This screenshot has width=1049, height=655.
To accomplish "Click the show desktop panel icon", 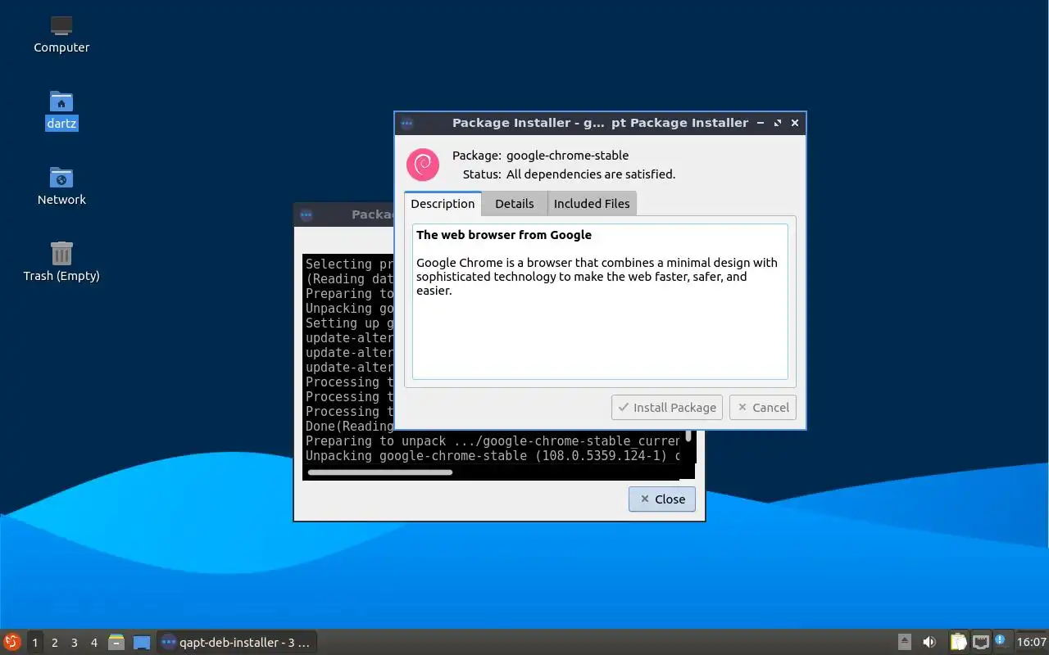I will pyautogui.click(x=142, y=643).
